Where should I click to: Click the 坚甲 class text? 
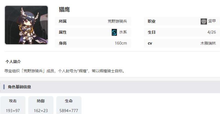(212, 21)
